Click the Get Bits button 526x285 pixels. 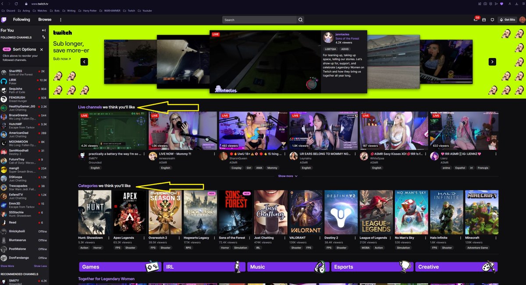507,20
